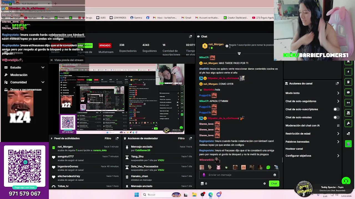Image resolution: width=355 pixels, height=199 pixels.
Task: Pop out the Acciones de moderador panel
Action: [190, 138]
